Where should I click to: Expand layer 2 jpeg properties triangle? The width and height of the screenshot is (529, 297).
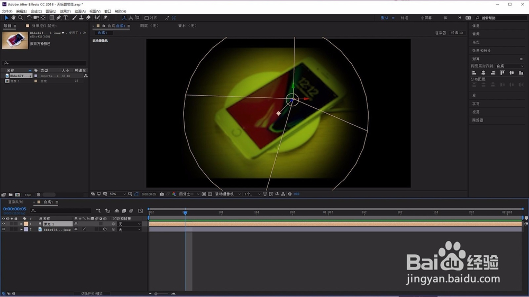22,229
